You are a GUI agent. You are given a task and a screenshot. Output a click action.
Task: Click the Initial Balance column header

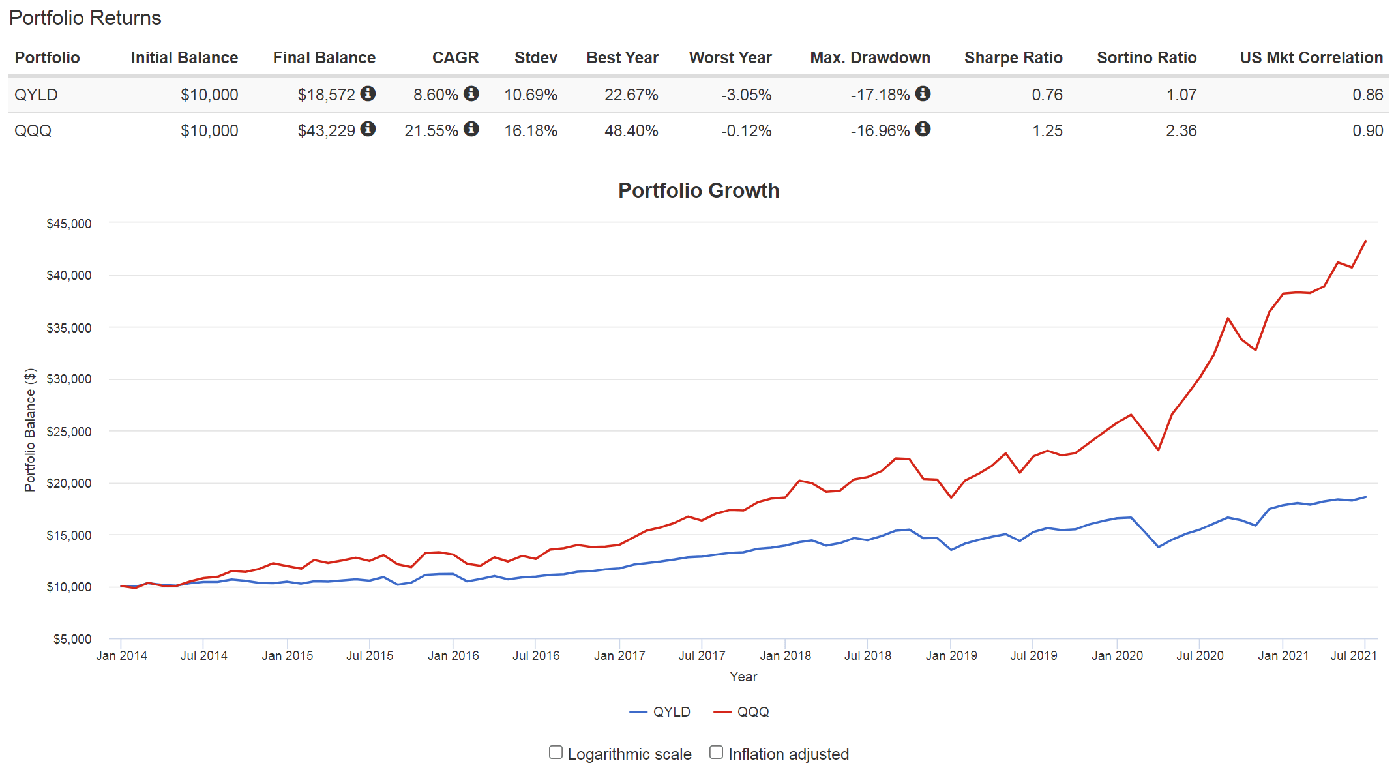184,57
